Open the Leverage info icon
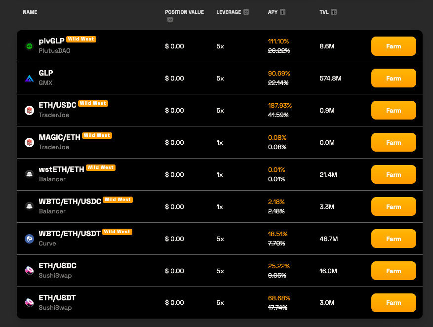This screenshot has height=327, width=433. tap(246, 12)
